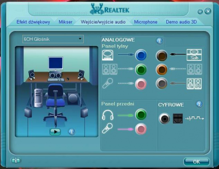This screenshot has height=169, width=219.
Task: Click the Panel tylny label
Action: click(x=115, y=46)
